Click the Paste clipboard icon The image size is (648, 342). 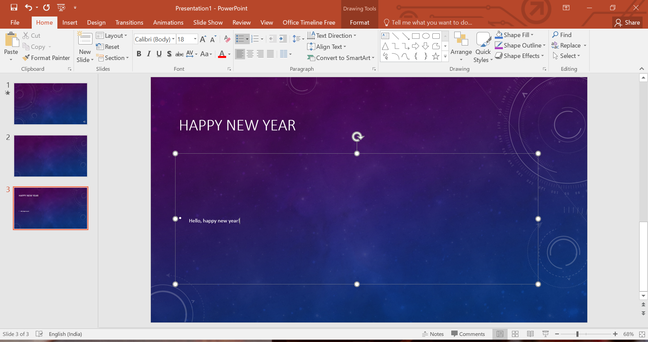(12, 40)
